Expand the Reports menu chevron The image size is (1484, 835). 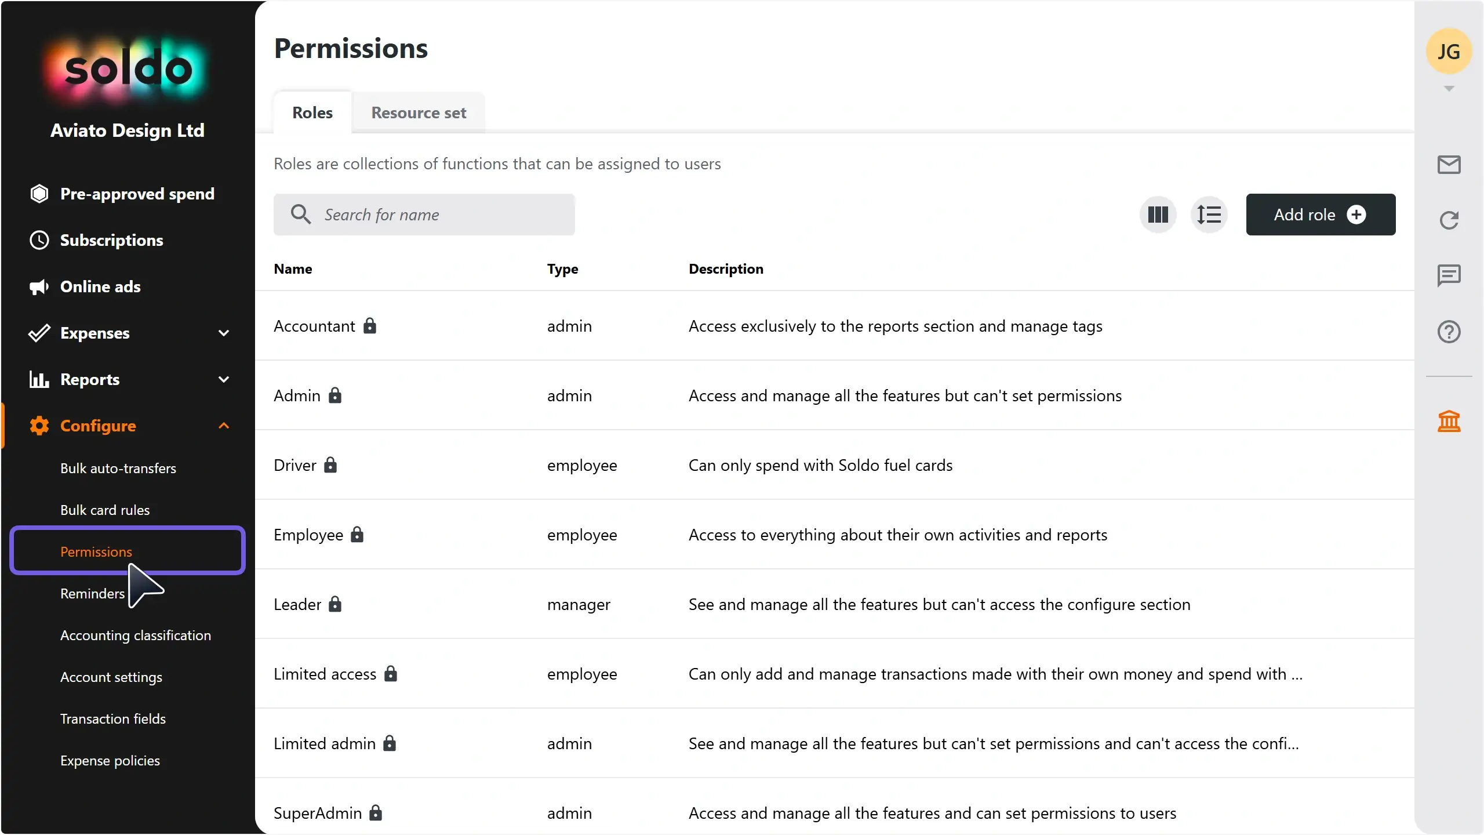224,379
